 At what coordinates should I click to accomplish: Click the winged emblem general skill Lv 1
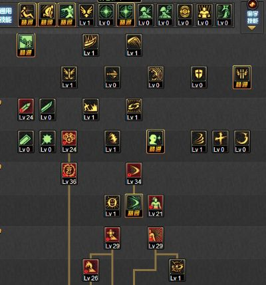(x=86, y=15)
